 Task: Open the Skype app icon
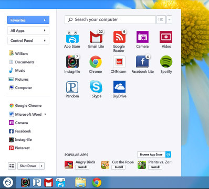tap(96, 86)
